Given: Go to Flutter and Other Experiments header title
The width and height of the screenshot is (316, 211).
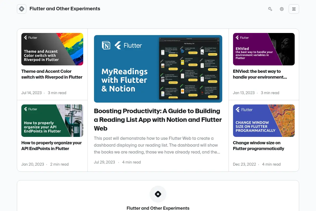Looking at the screenshot, I should pyautogui.click(x=65, y=9).
